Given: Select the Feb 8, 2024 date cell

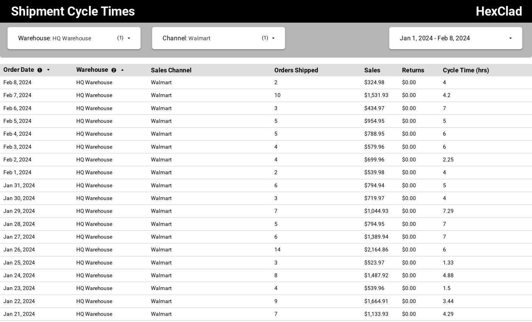Looking at the screenshot, I should (17, 82).
